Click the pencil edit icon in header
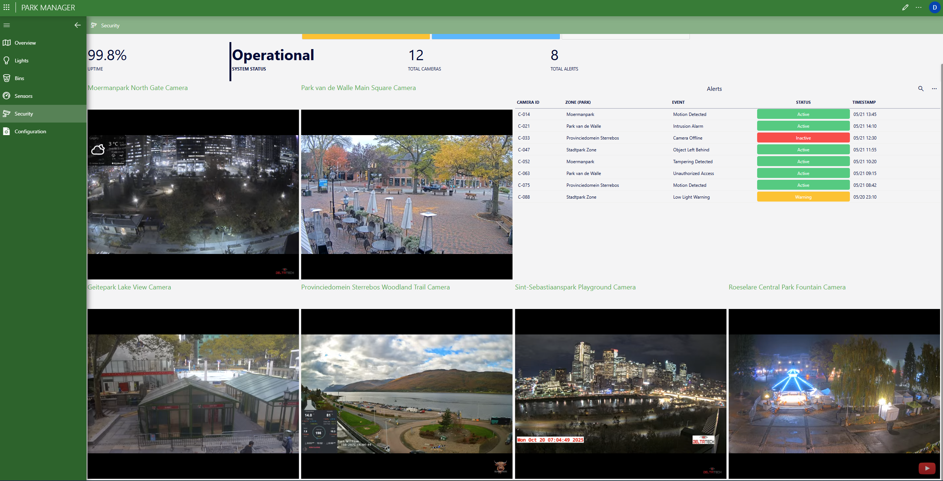 coord(905,7)
